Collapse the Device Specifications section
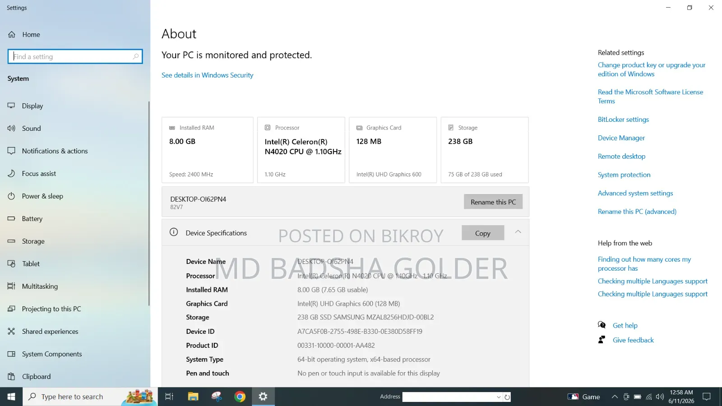Screen dimensions: 722x406 coord(518,232)
